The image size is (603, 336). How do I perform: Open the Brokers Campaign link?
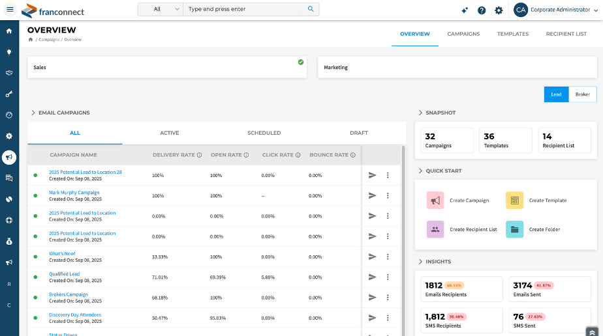pyautogui.click(x=69, y=294)
